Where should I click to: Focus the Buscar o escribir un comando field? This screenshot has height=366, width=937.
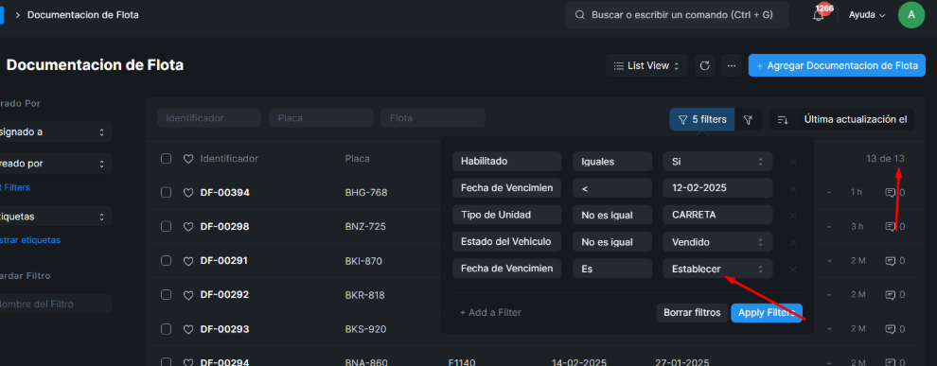tap(677, 15)
